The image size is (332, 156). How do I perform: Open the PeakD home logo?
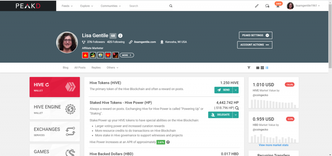click(28, 6)
